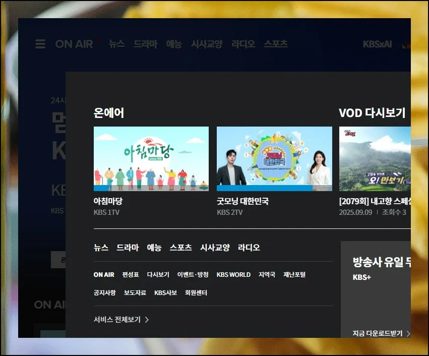The image size is (429, 356).
Task: Select 예능 in the top navigation bar
Action: (x=174, y=44)
